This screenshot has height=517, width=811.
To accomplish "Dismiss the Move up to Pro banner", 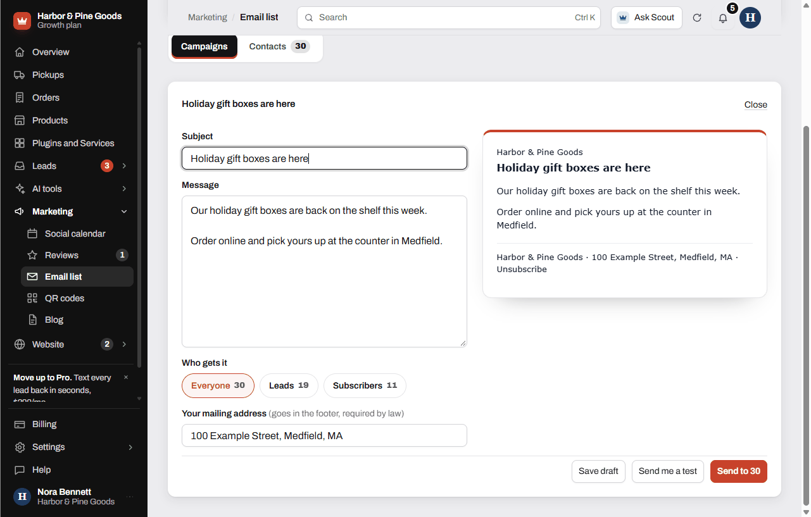I will 125,377.
